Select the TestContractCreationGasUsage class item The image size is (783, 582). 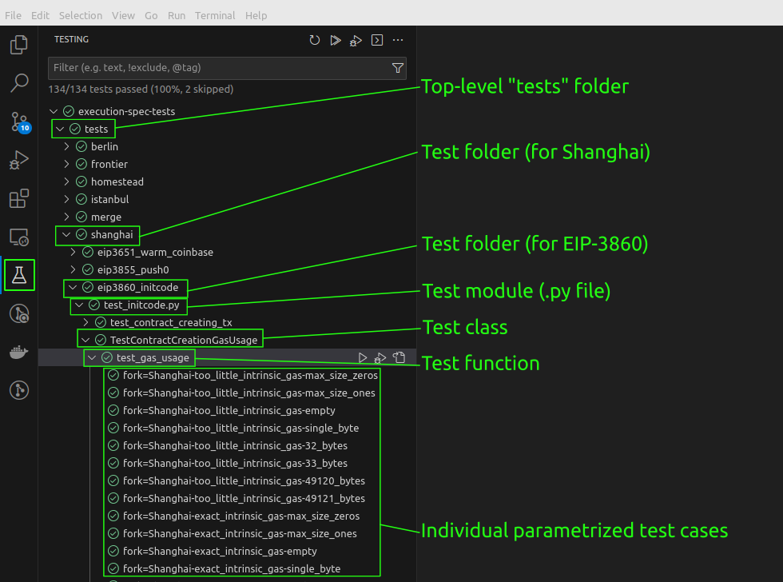[184, 341]
